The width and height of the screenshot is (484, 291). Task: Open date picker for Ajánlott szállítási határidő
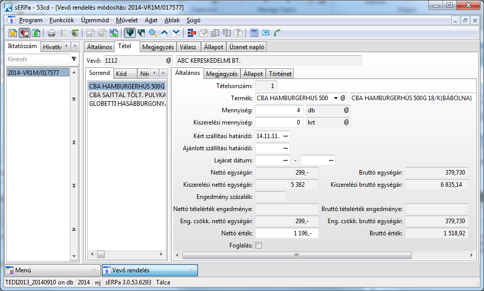click(x=286, y=148)
